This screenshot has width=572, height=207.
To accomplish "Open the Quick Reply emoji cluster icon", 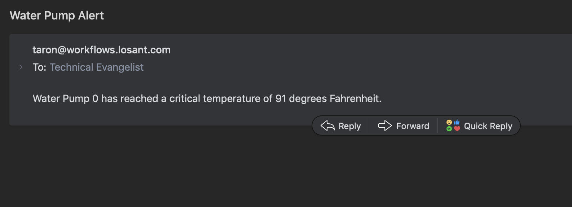I will 453,125.
